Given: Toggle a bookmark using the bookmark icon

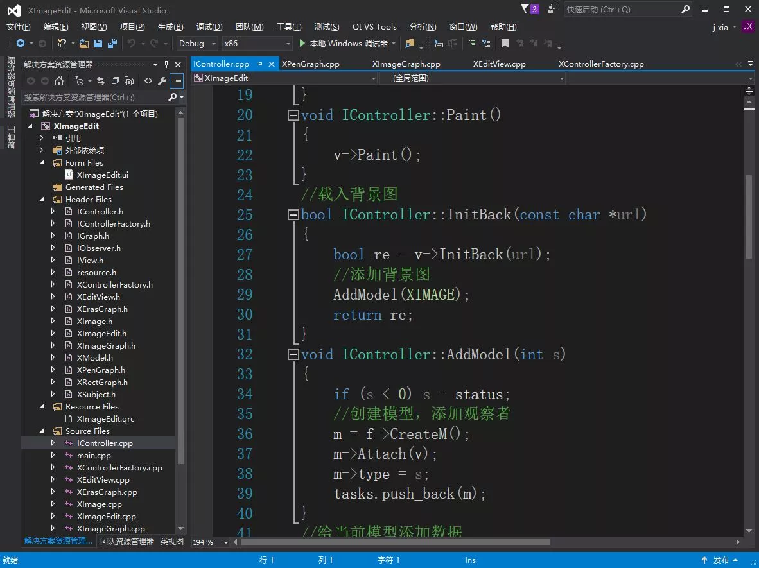Looking at the screenshot, I should [x=505, y=44].
